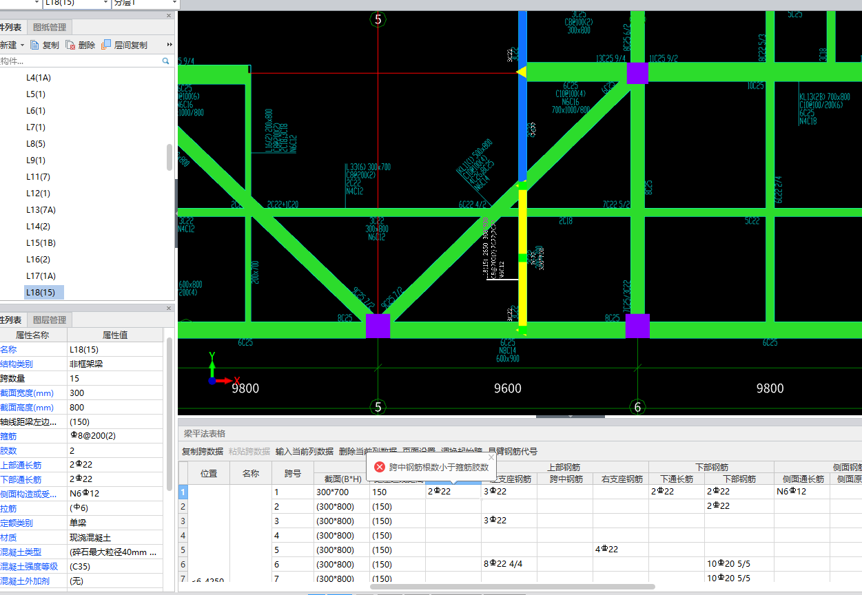Select L14(2) in the component list
Screen dimensions: 862x595
click(x=38, y=227)
